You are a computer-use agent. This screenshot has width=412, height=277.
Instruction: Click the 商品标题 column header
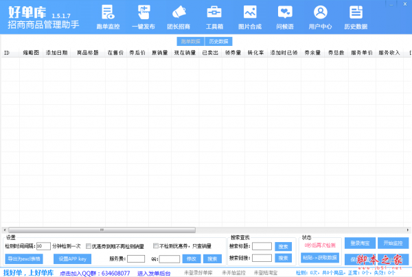click(x=88, y=53)
